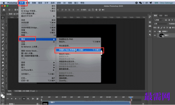The width and height of the screenshot is (175, 105).
Task: Select the Rectangular Marquee tool
Action: pos(3,21)
